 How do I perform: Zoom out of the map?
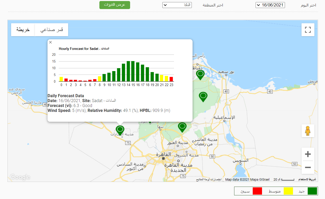click(x=308, y=167)
